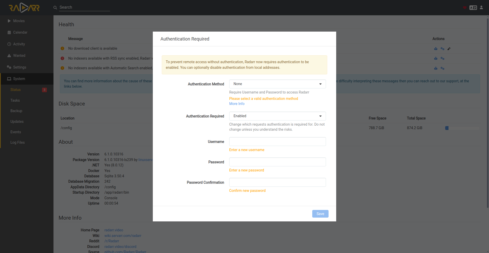Open the language translation icon

[x=473, y=8]
